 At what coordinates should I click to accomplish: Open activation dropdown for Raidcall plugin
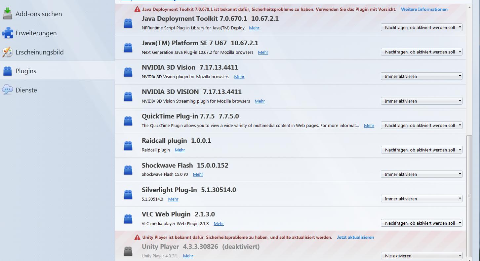pos(421,150)
